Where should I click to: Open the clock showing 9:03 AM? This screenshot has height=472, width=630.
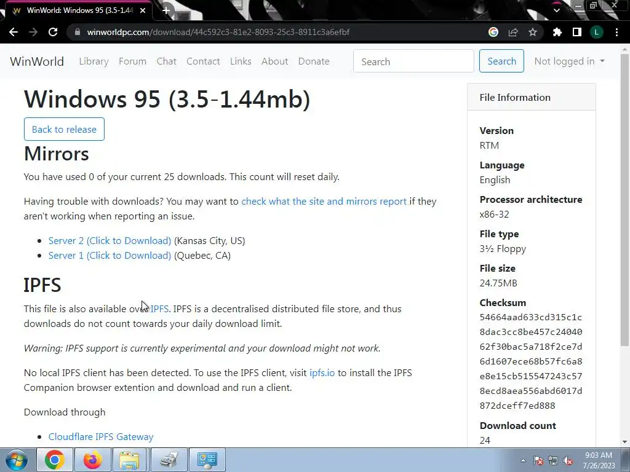coord(599,460)
